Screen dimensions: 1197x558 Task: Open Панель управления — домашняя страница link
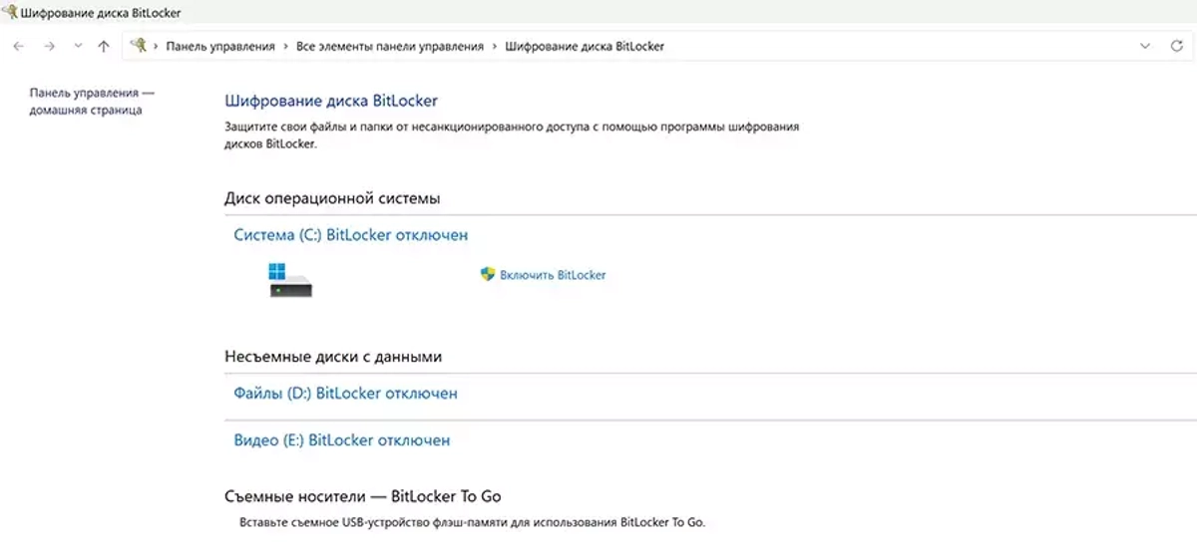[x=91, y=101]
